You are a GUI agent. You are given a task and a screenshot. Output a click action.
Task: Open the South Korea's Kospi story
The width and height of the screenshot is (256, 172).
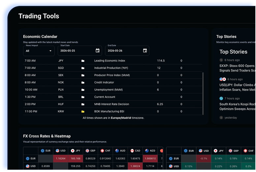click(x=238, y=107)
